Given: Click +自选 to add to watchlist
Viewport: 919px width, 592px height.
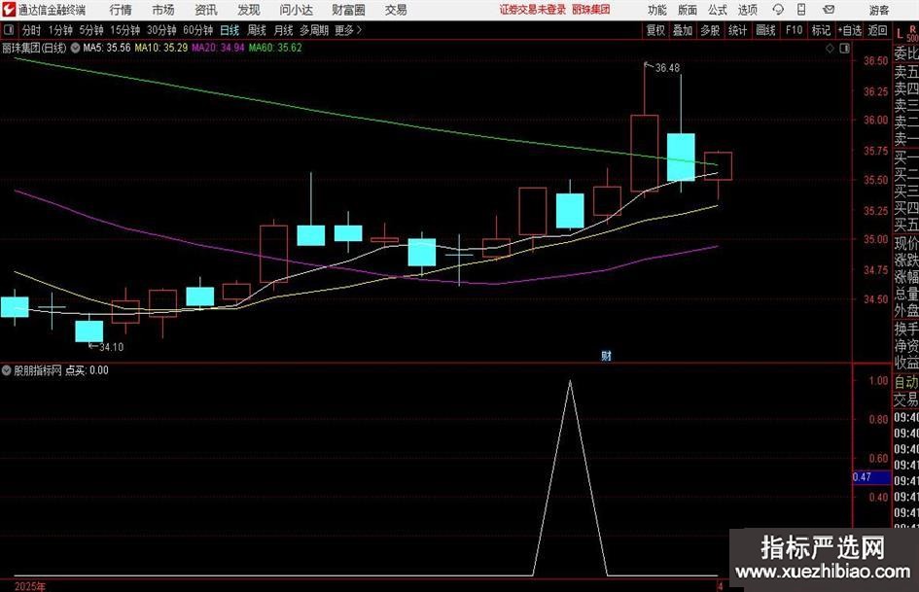Looking at the screenshot, I should [x=849, y=30].
